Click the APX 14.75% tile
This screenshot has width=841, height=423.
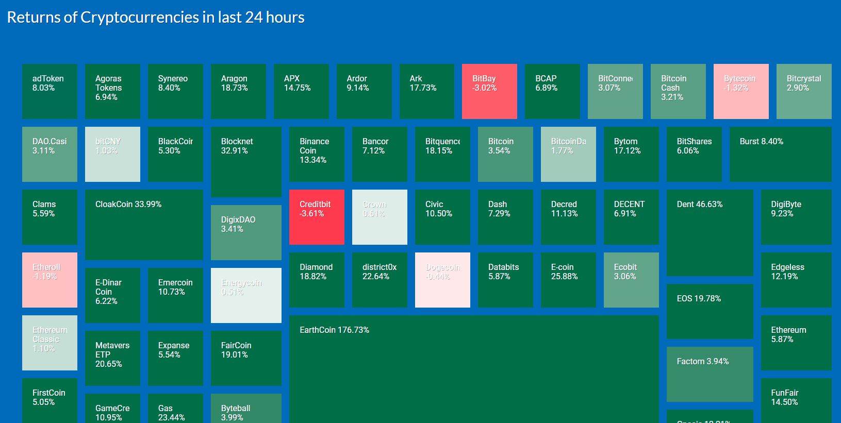tap(301, 91)
